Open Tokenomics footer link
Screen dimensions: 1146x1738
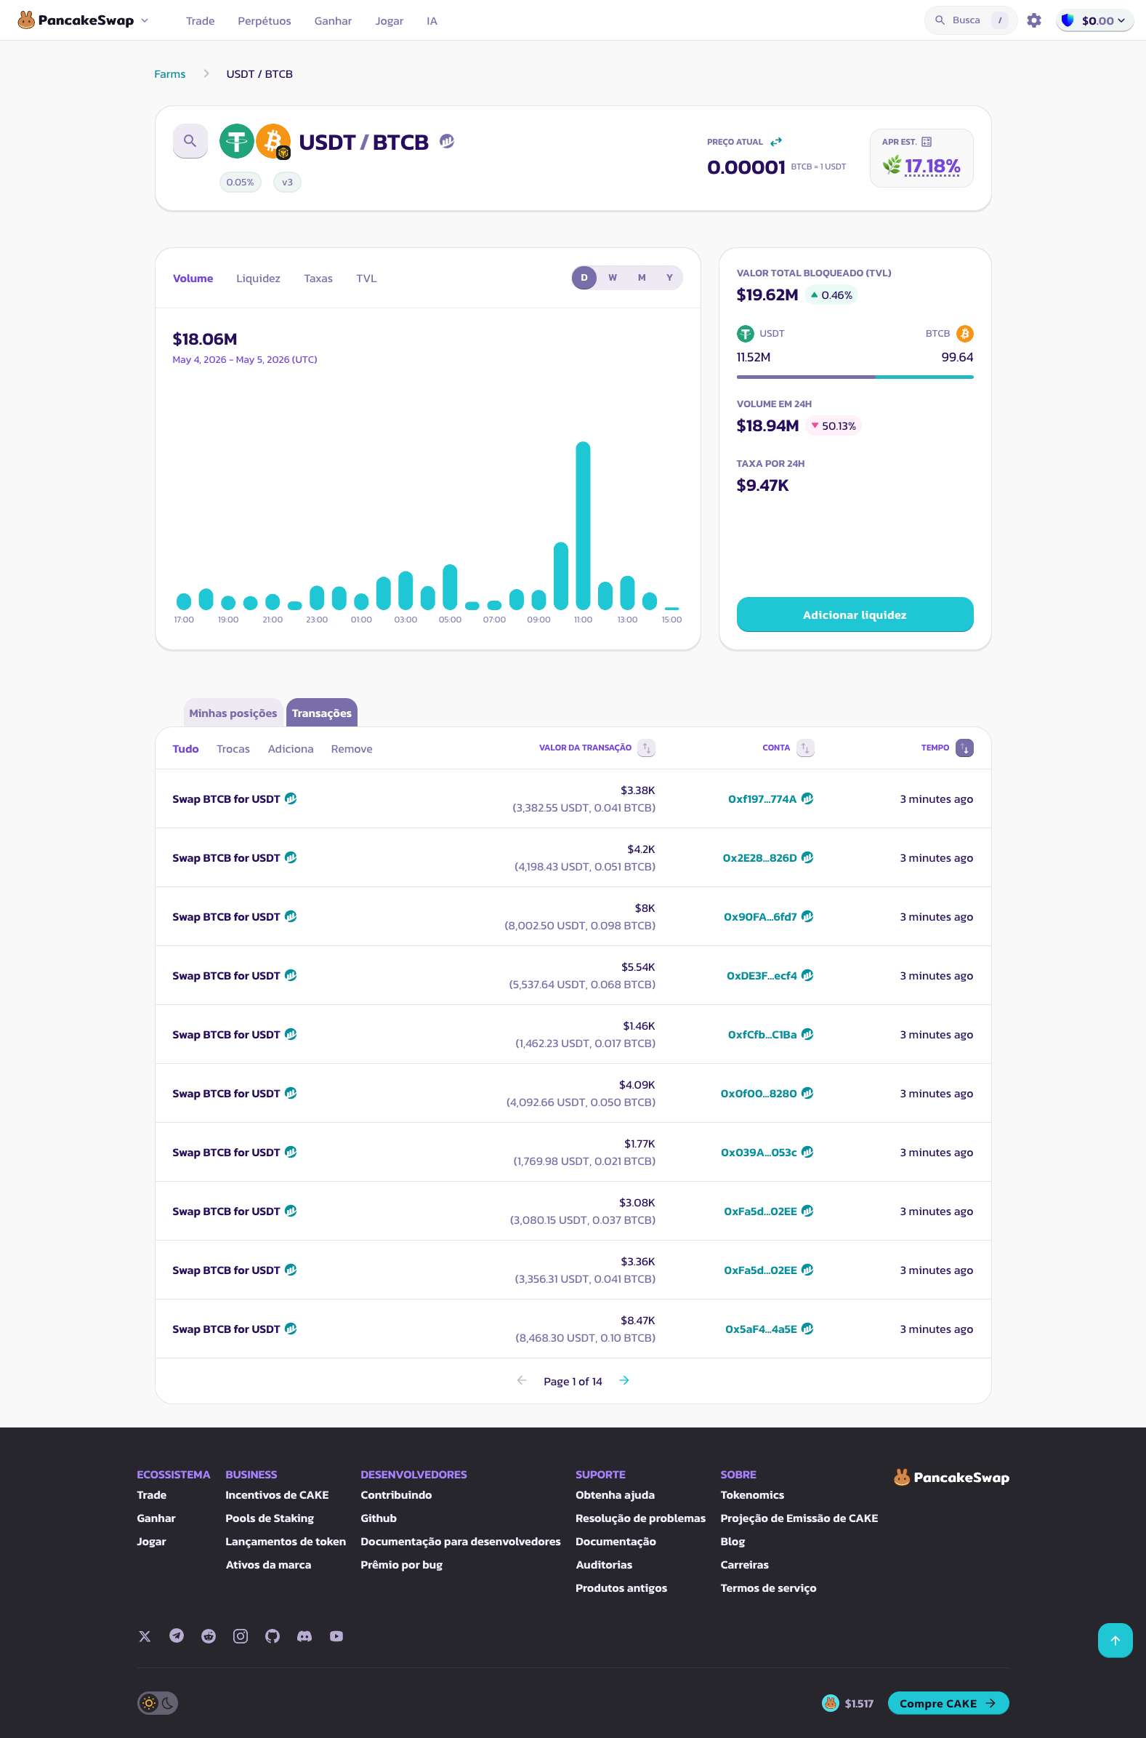pyautogui.click(x=752, y=1494)
